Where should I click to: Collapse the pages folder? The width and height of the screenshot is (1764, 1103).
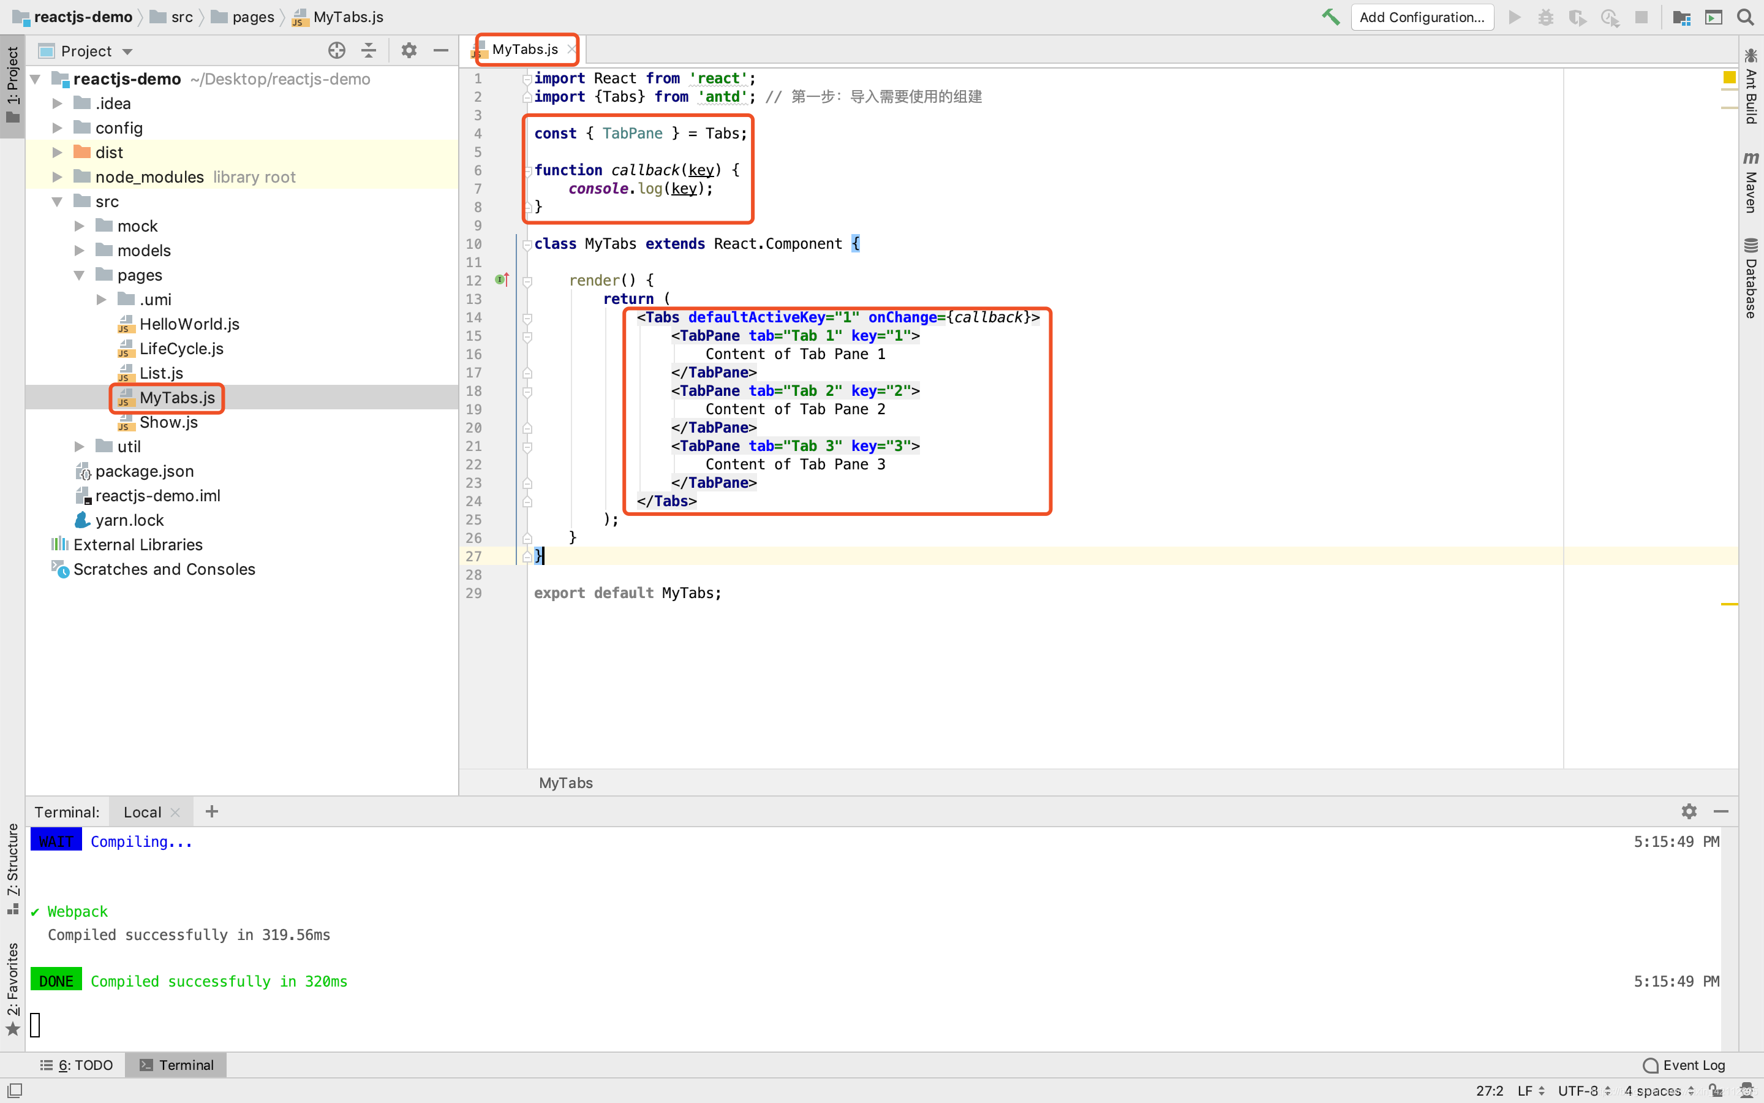80,275
